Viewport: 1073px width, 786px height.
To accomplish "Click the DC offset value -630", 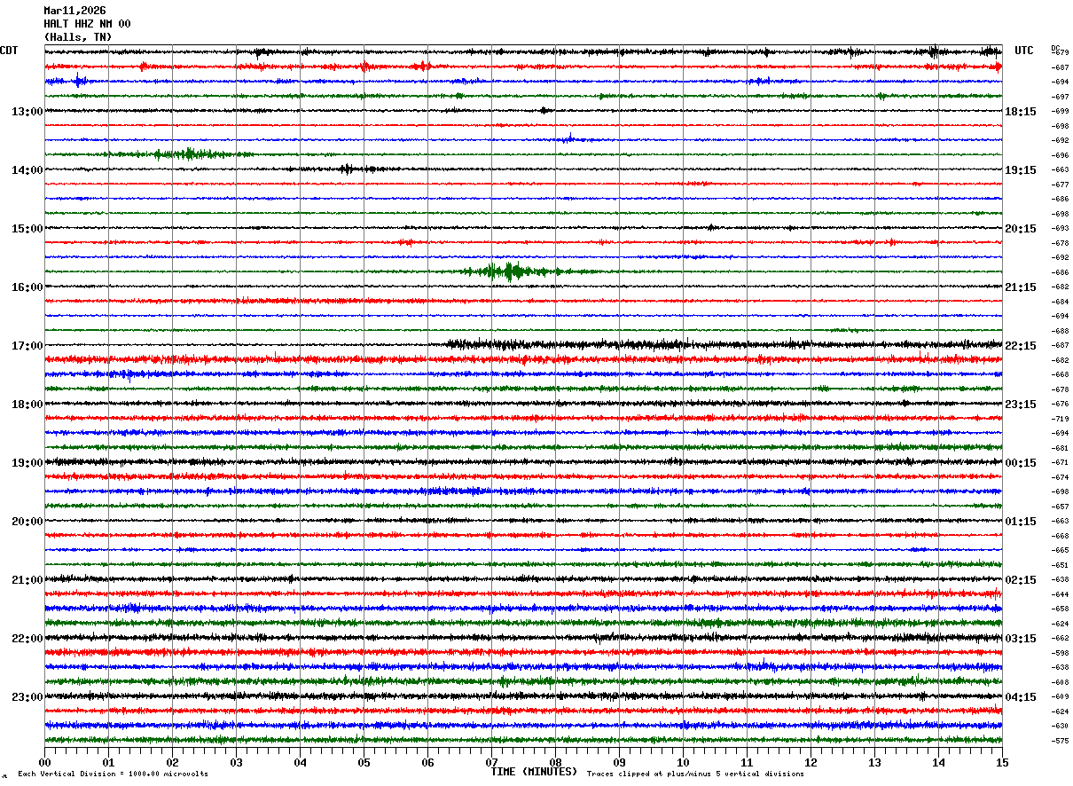I will click(x=1060, y=726).
